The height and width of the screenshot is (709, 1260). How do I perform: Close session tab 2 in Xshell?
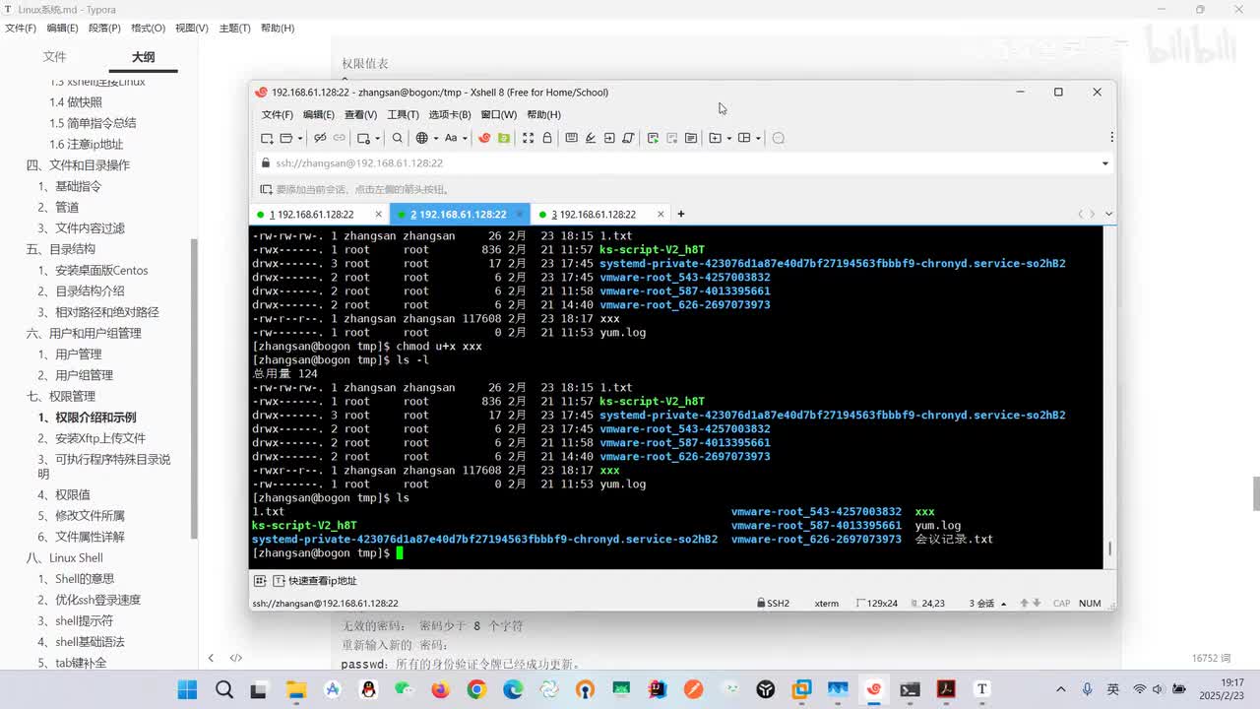(x=520, y=214)
